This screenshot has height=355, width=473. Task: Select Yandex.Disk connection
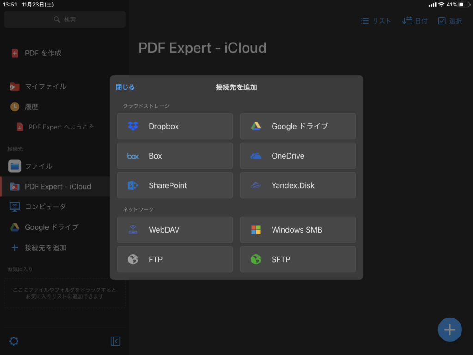tap(298, 185)
